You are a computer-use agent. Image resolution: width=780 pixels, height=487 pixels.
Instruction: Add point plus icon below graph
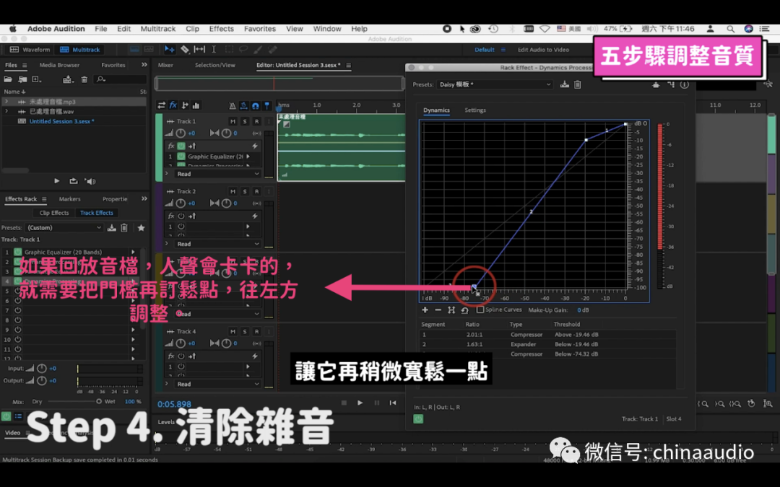(425, 310)
